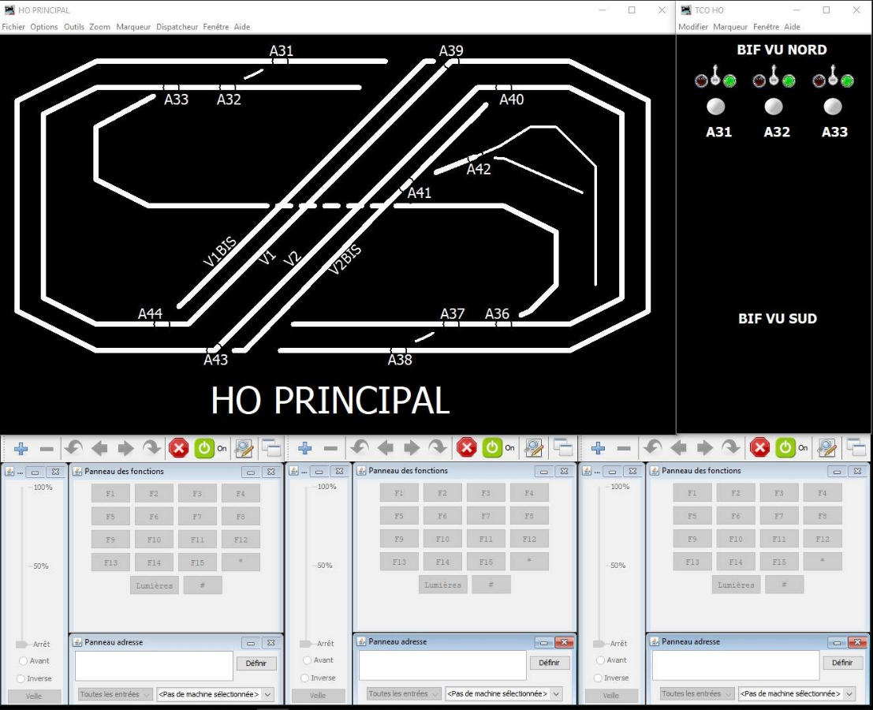Click the Lumières button in the middle function panel

pos(442,585)
